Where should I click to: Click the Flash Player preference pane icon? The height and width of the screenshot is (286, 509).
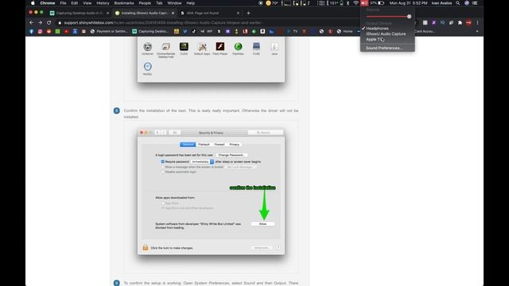point(220,47)
